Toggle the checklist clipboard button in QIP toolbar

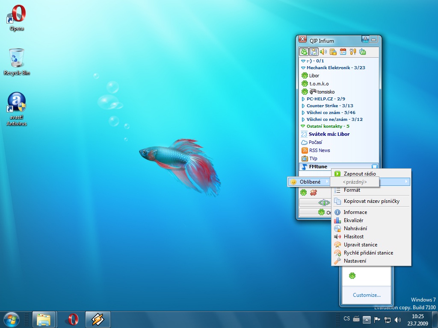tap(314, 52)
